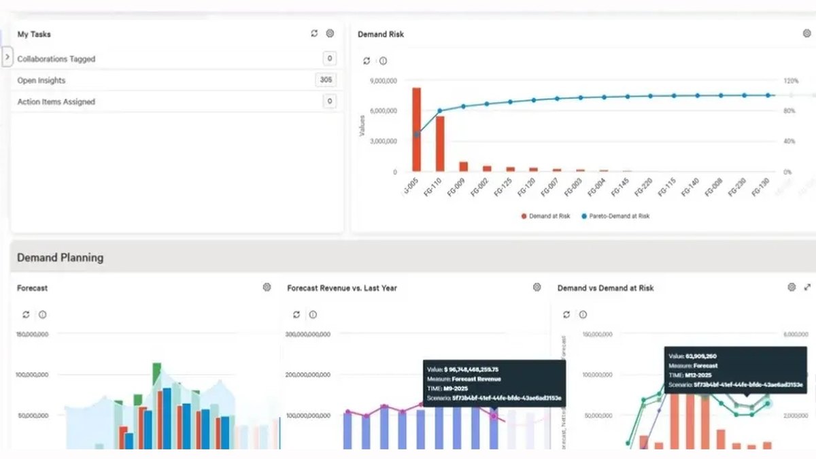
Task: Open My Tasks settings gear
Action: click(x=330, y=33)
